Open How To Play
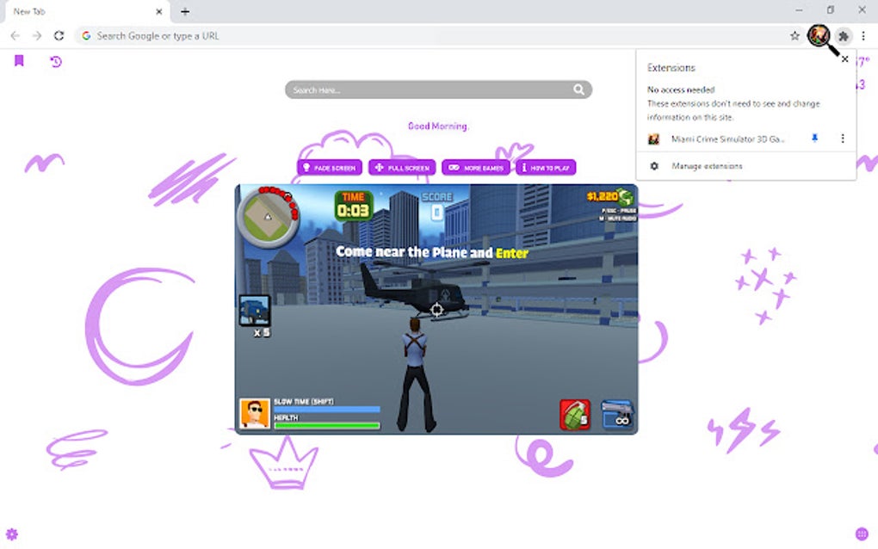878x549 pixels. click(x=546, y=167)
